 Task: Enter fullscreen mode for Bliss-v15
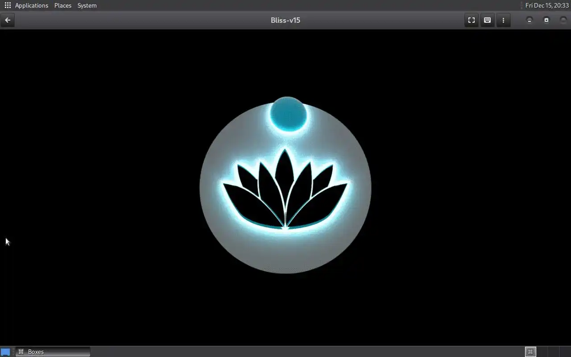(472, 20)
